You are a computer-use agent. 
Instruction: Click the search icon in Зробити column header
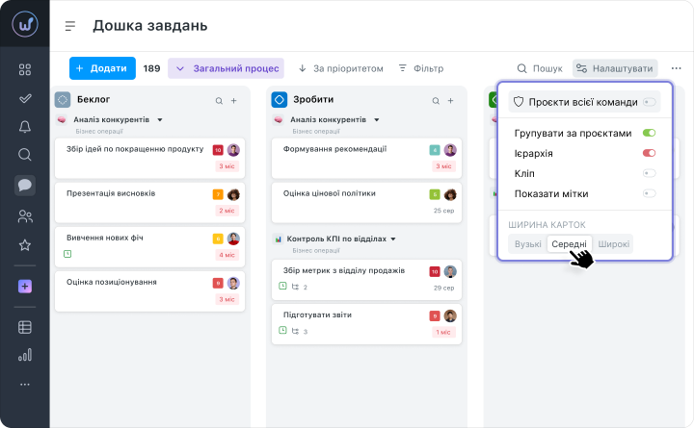pyautogui.click(x=435, y=100)
